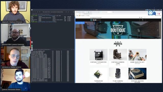Click the VERSION column header in the terminal output
Image resolution: width=163 pixels, height=92 pixels.
69,17
